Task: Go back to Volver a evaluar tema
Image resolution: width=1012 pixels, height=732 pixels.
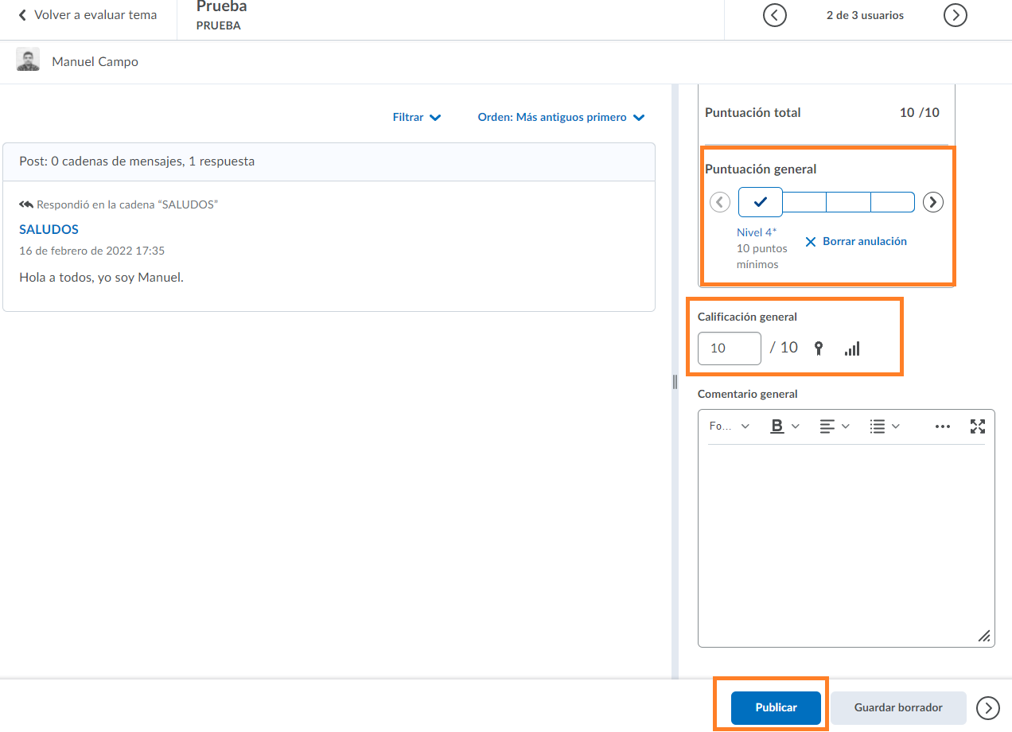Action: pyautogui.click(x=88, y=15)
